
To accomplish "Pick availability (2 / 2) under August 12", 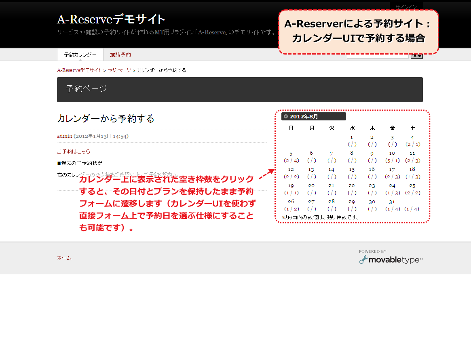I will coord(291,177).
